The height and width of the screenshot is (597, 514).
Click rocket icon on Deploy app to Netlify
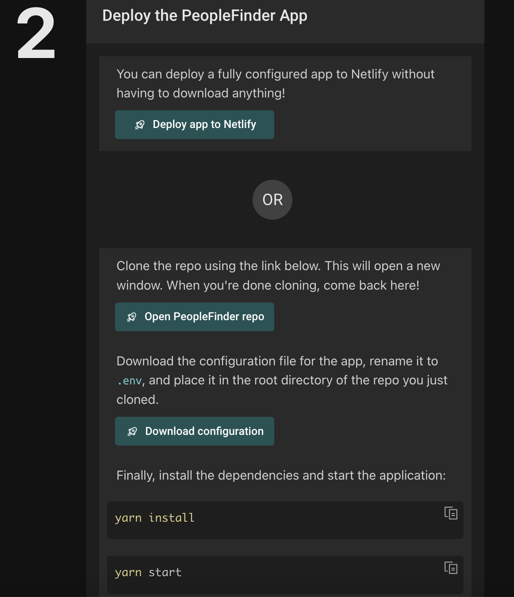140,125
